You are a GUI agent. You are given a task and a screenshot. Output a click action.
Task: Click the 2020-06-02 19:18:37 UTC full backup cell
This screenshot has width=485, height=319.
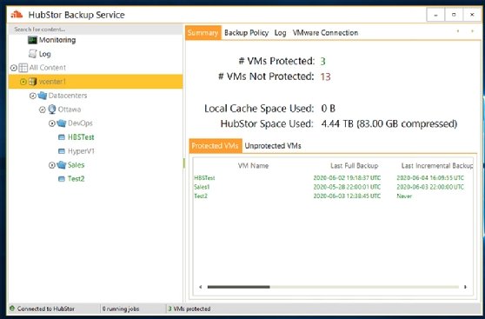[347, 178]
